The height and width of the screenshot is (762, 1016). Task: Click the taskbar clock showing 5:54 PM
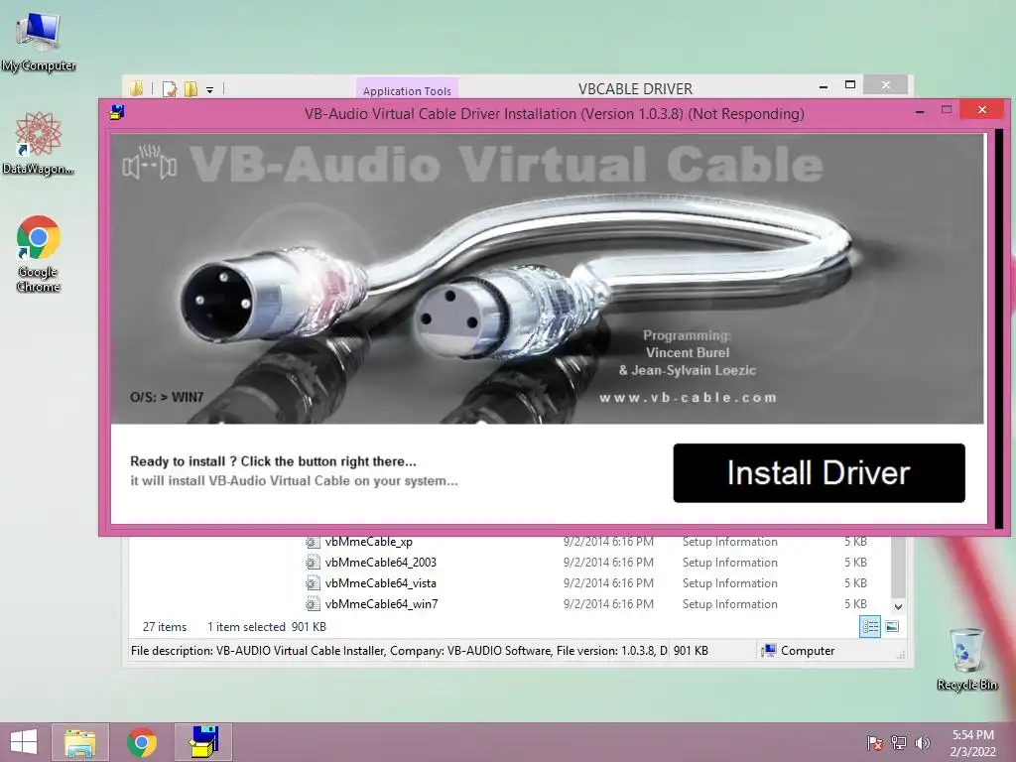coord(972,743)
